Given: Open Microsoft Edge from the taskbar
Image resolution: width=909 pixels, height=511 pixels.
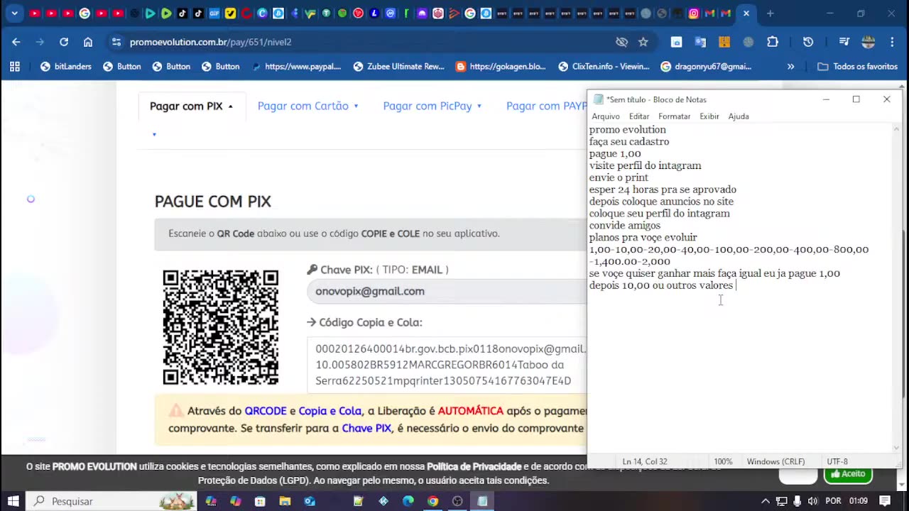Looking at the screenshot, I should 408,501.
